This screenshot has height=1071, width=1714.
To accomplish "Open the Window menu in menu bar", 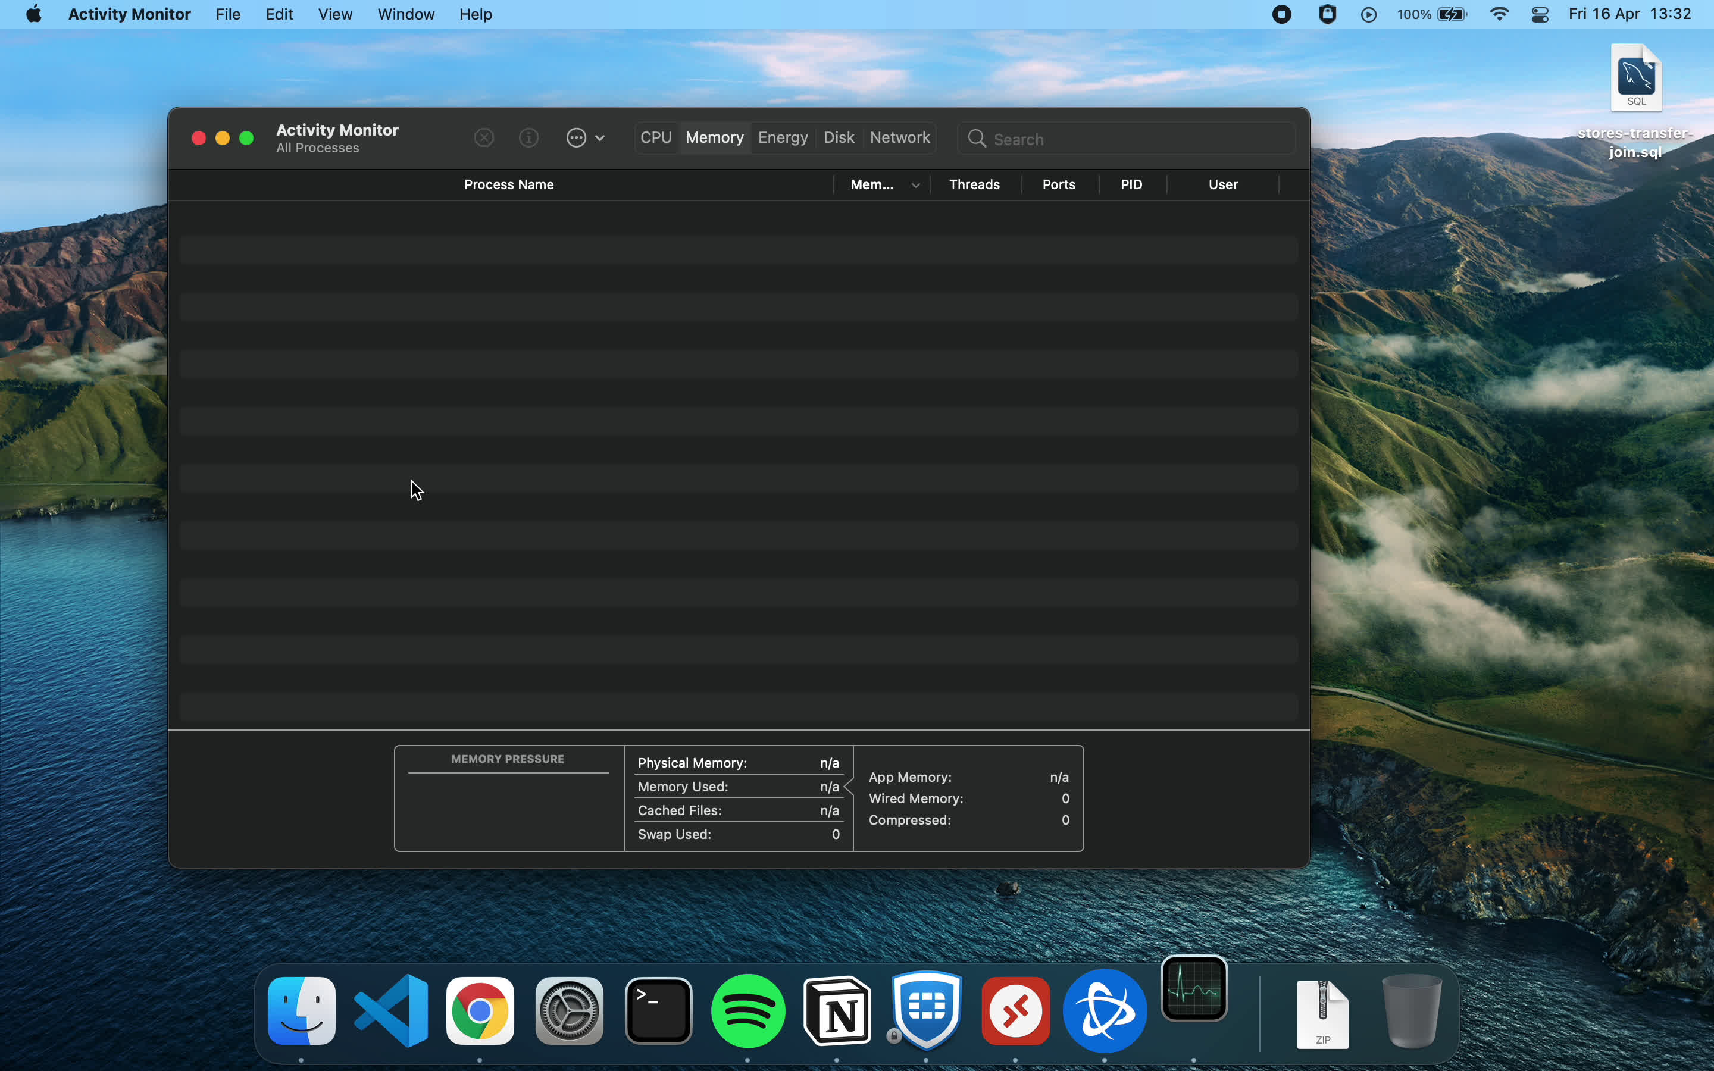I will click(406, 14).
